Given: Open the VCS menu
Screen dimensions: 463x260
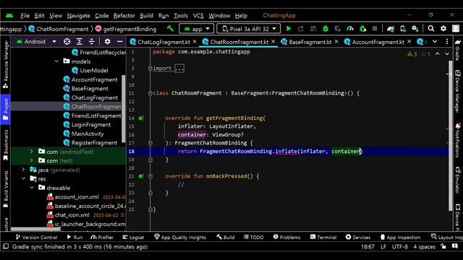Looking at the screenshot, I should tap(198, 16).
